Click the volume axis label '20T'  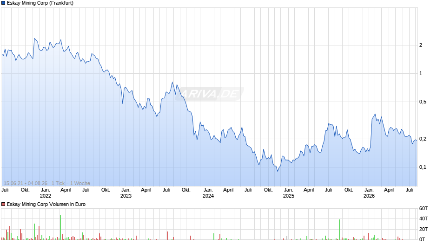point(424,229)
